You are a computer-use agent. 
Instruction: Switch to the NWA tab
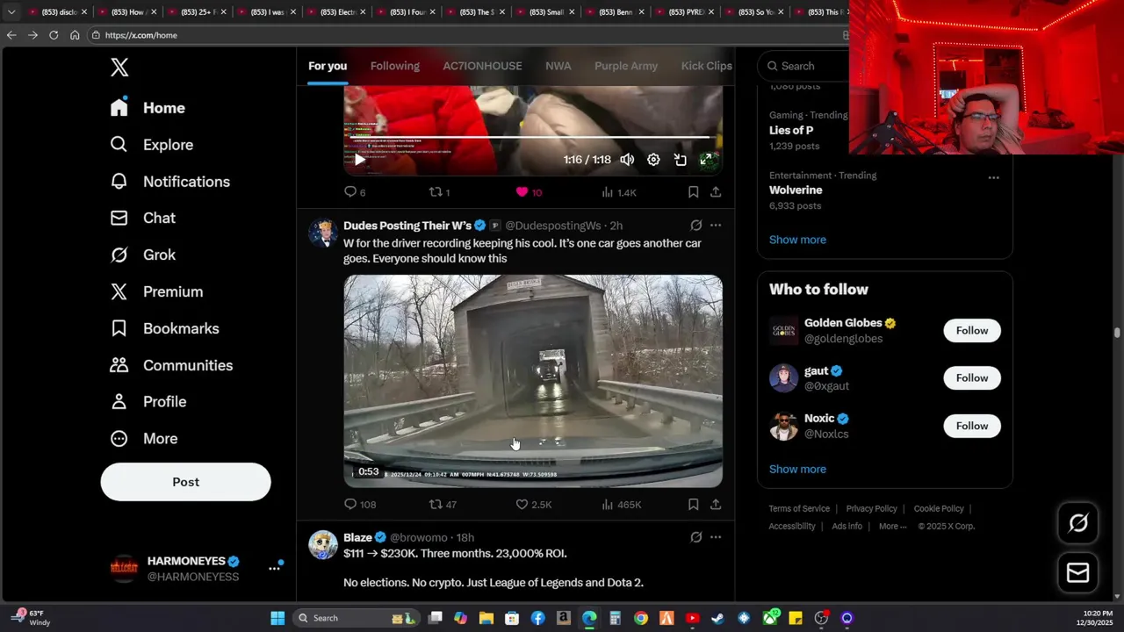tap(558, 66)
